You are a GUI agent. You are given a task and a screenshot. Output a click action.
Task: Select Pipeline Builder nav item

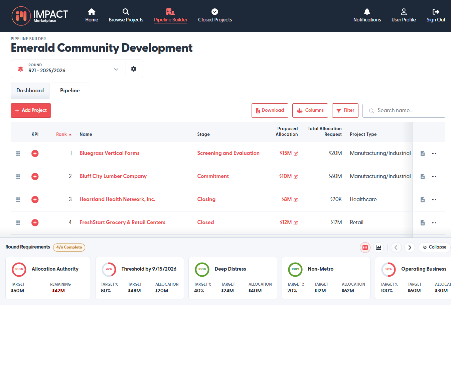click(171, 16)
